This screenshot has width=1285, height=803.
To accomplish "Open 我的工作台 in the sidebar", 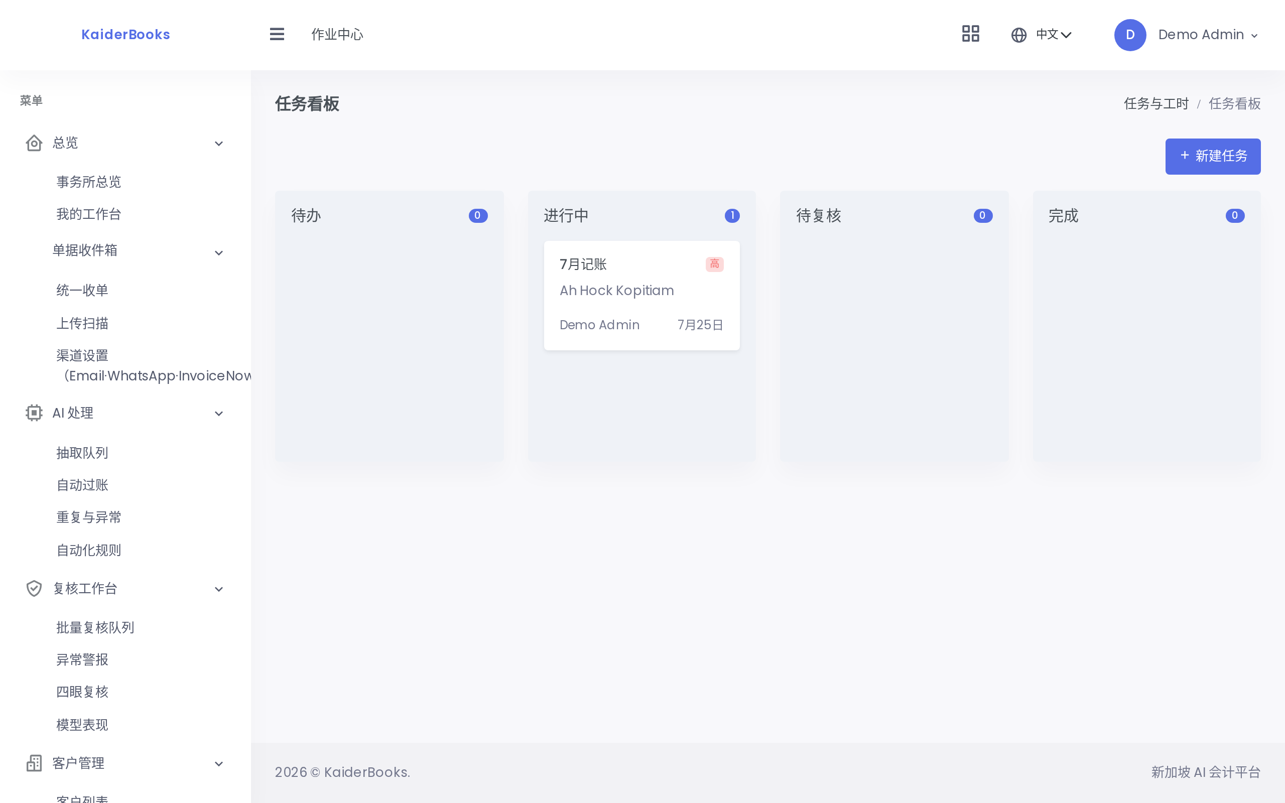I will click(89, 215).
